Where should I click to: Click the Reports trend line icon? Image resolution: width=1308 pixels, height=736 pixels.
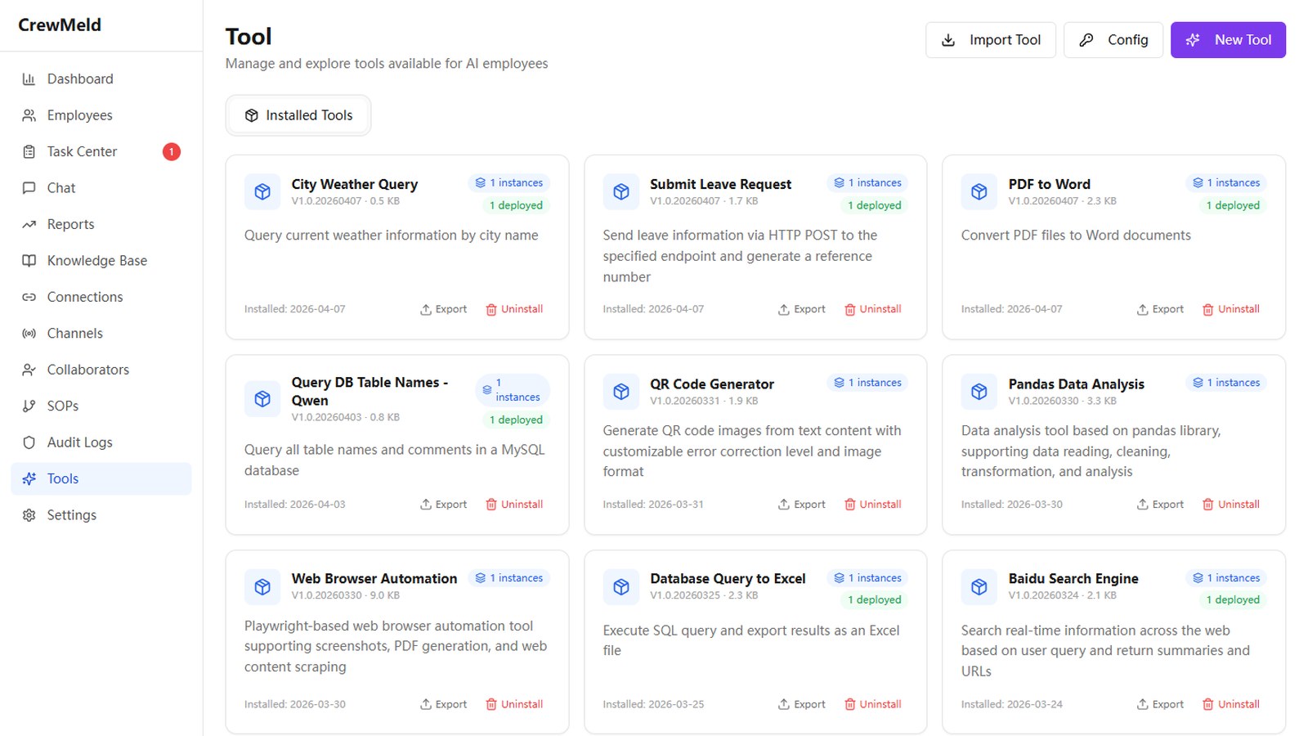pos(29,224)
